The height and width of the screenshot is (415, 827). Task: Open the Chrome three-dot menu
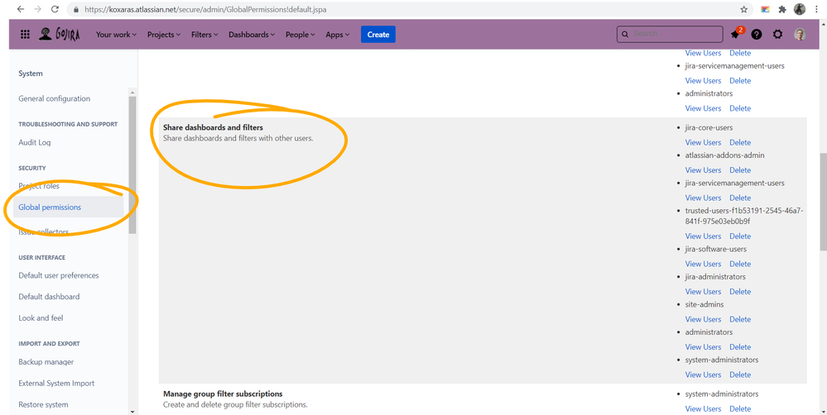(x=816, y=9)
